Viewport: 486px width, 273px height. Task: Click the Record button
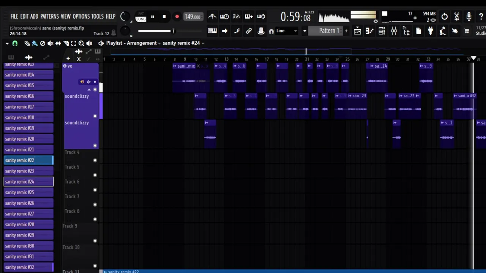(x=177, y=17)
